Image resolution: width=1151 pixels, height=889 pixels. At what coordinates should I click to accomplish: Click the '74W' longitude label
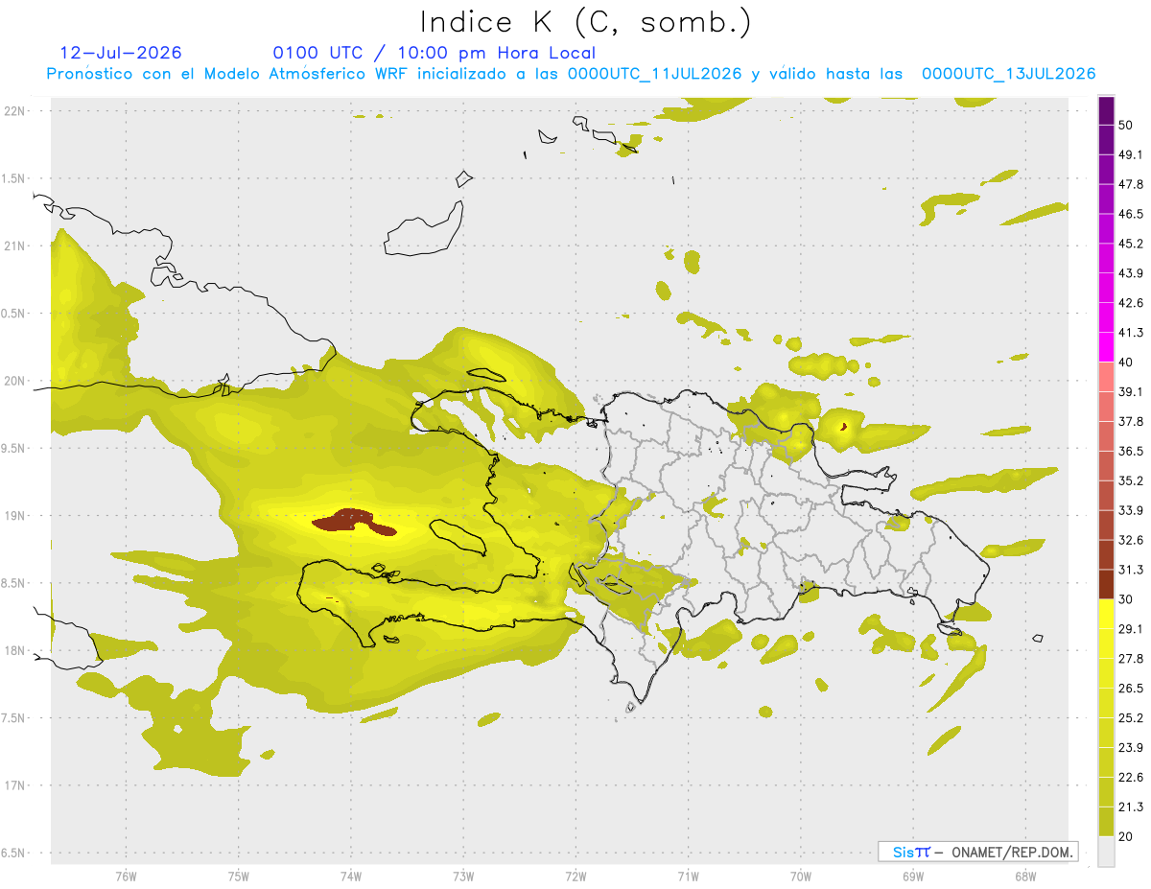tap(350, 877)
